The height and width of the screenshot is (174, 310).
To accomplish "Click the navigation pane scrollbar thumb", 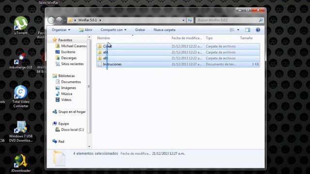I will [89, 86].
